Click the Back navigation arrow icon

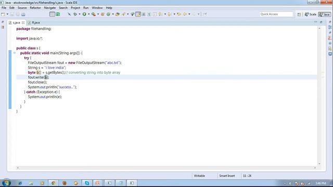[x=185, y=14]
